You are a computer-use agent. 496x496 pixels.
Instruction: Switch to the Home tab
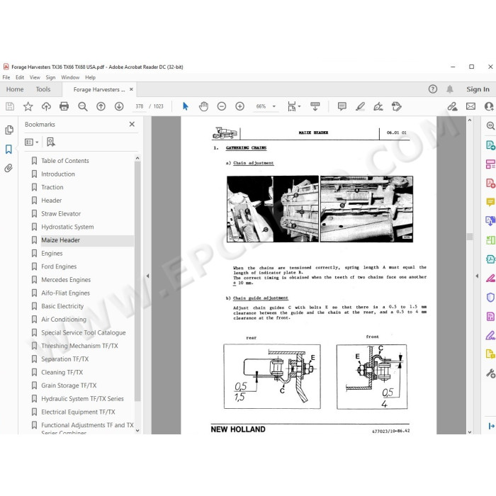point(15,89)
